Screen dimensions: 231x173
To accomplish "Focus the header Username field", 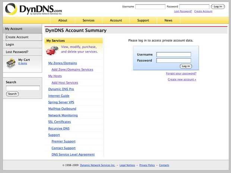I will [150, 7].
